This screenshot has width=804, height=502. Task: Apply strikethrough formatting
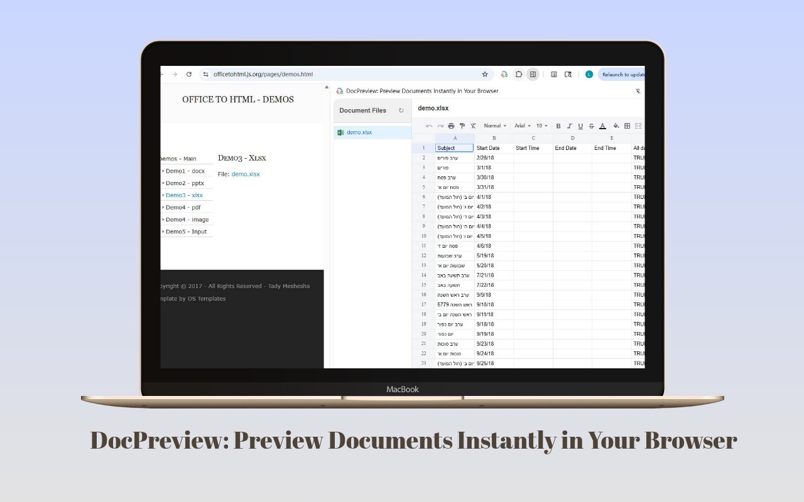click(x=592, y=126)
